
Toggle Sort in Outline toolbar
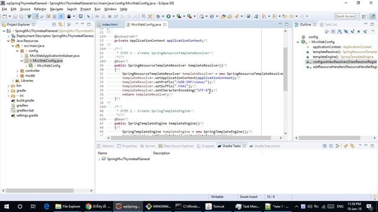pyautogui.click(x=340, y=31)
